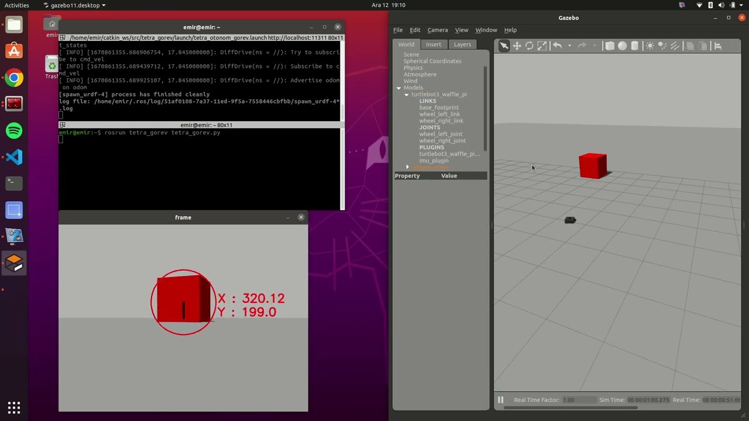Viewport: 749px width, 421px height.
Task: Expand the collapsed model below imu_plugin
Action: click(x=407, y=167)
